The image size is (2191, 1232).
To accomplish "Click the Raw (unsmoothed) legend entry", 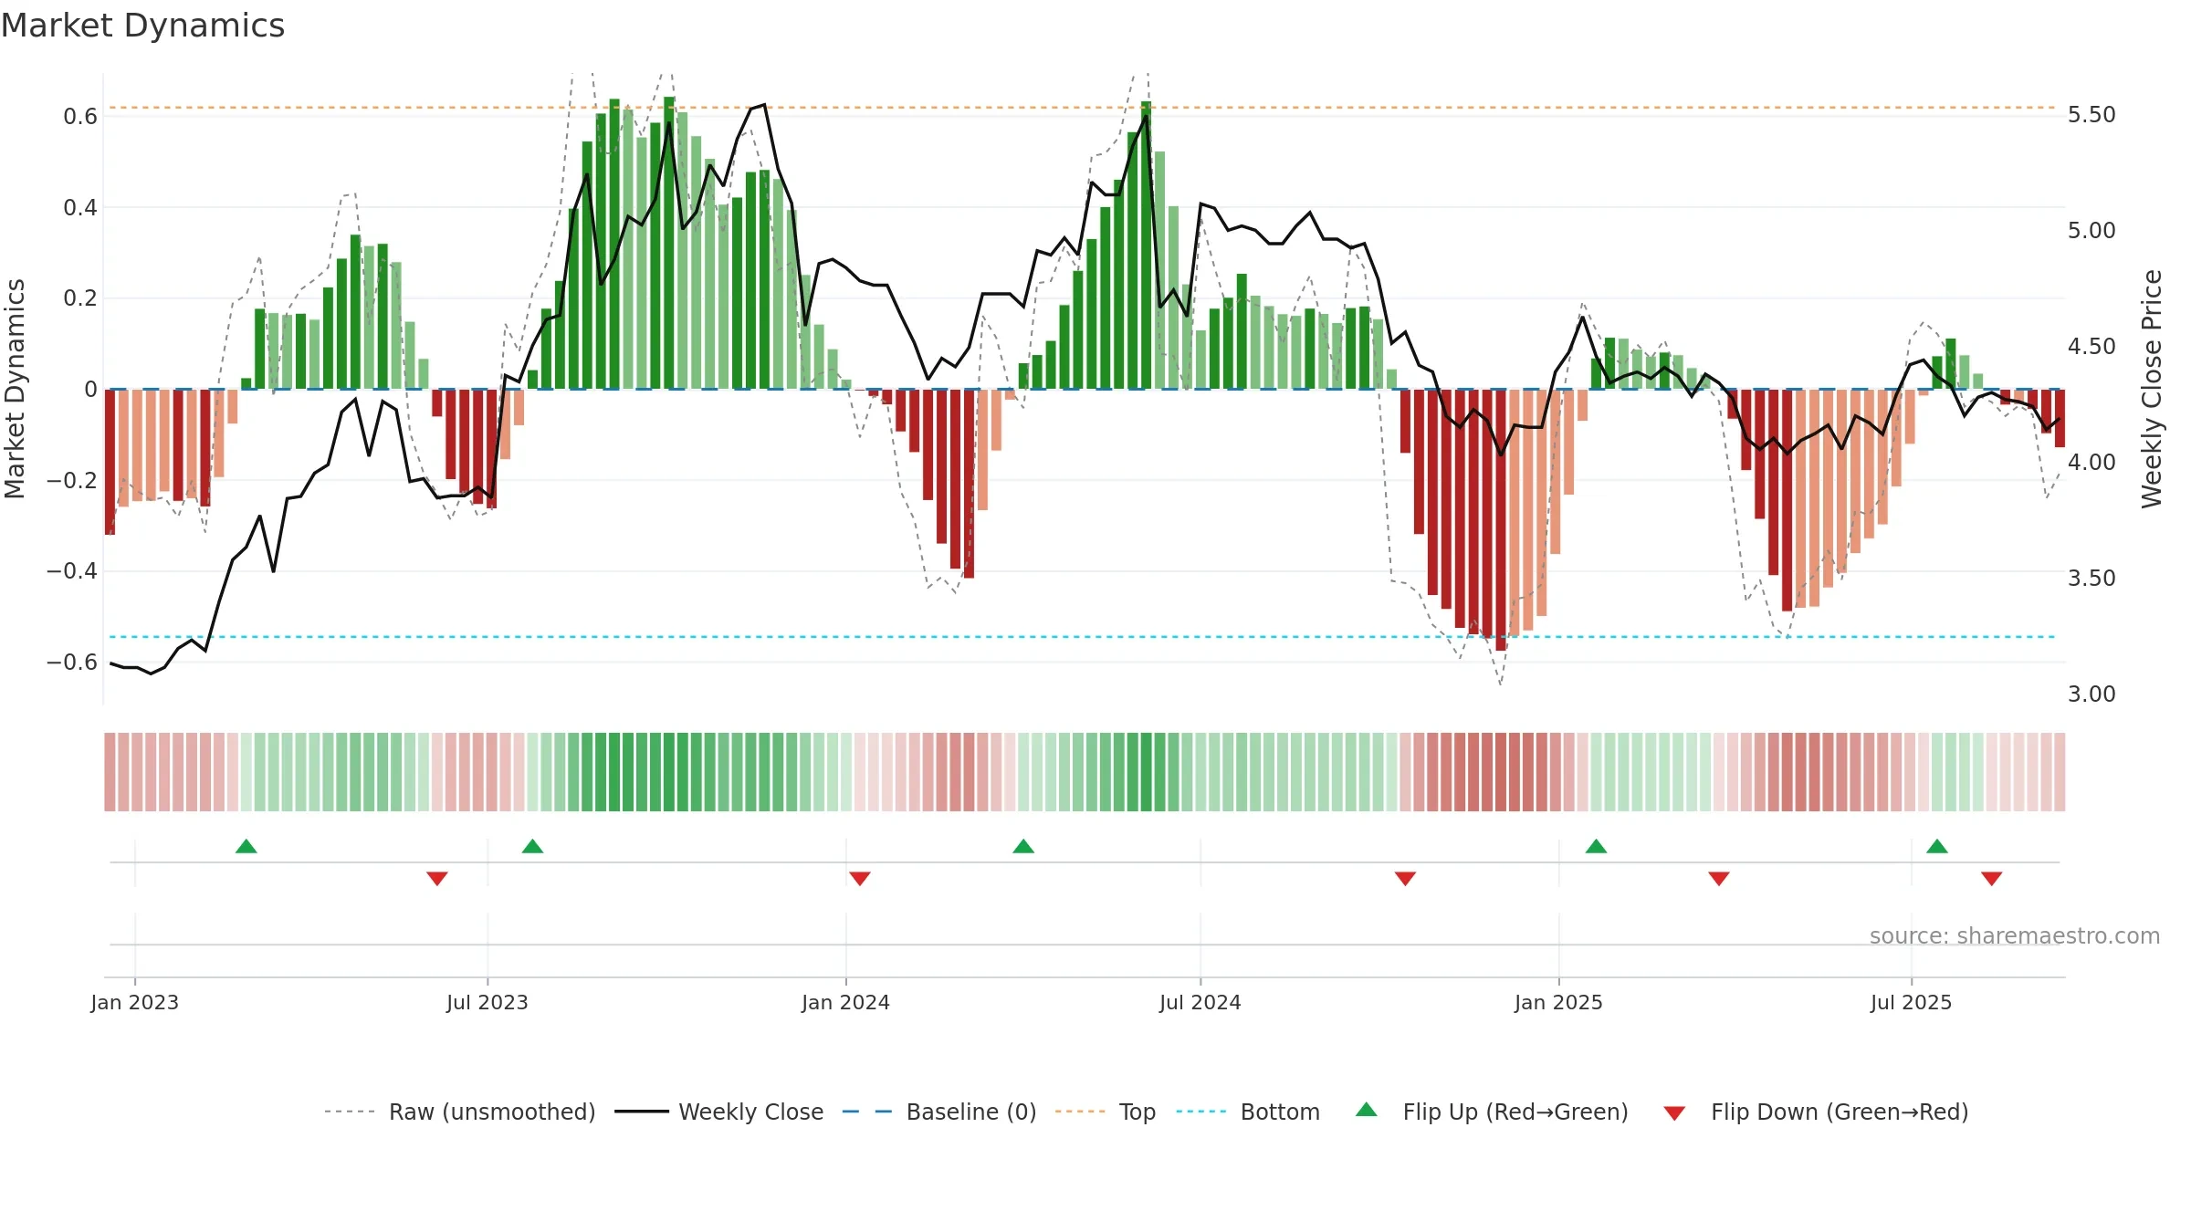I will [459, 1112].
